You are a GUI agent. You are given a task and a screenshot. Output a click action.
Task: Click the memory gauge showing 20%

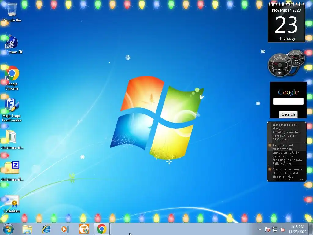[296, 58]
